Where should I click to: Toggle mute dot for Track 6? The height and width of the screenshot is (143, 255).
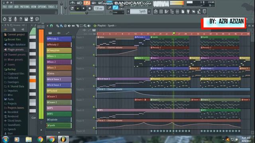click(94, 97)
